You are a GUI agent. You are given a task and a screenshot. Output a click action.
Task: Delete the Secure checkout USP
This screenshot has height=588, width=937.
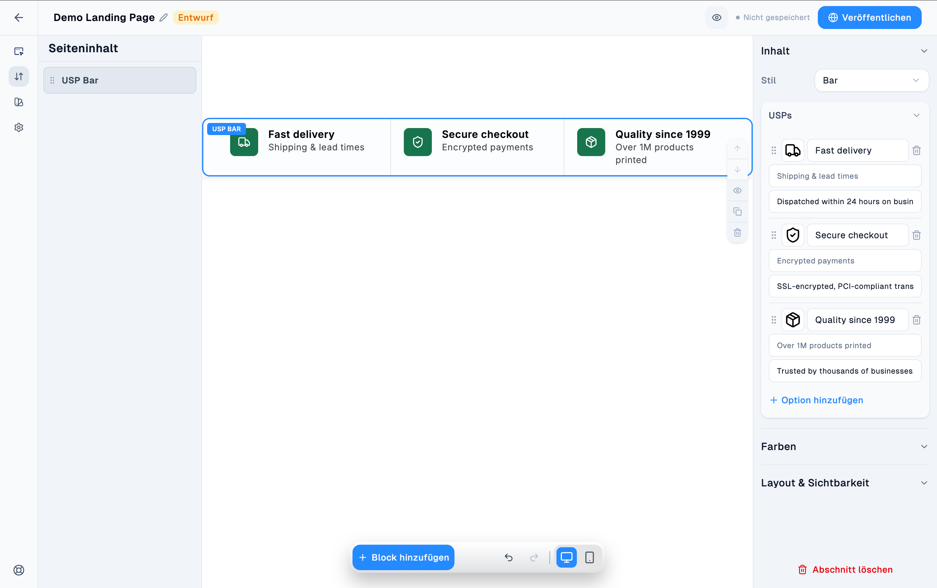pyautogui.click(x=916, y=235)
